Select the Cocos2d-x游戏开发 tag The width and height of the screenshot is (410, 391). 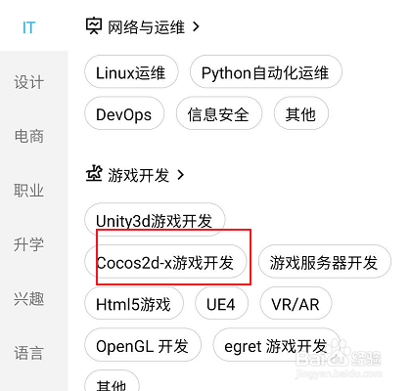click(165, 262)
